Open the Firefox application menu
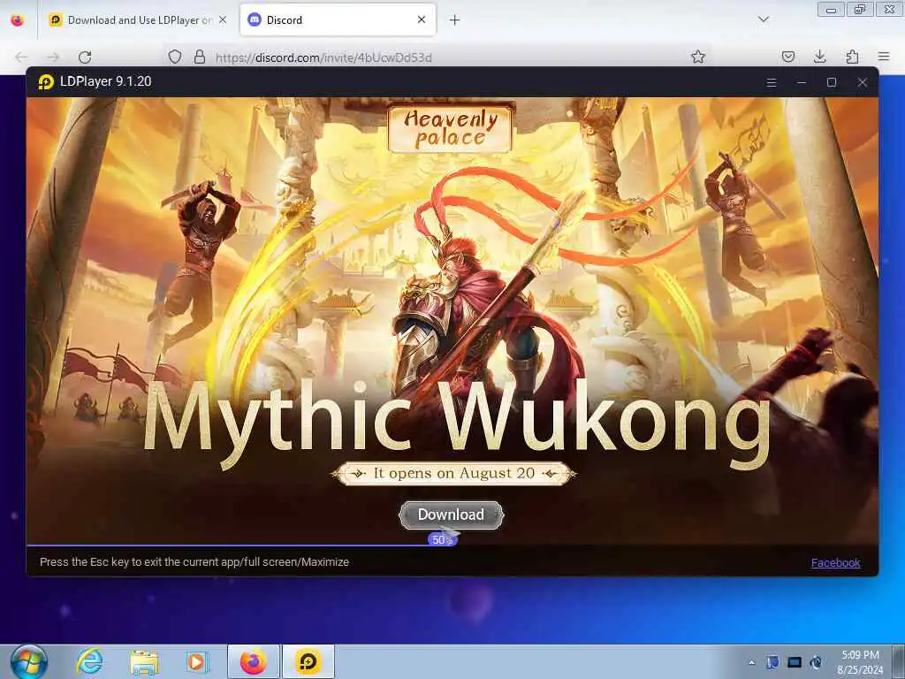The height and width of the screenshot is (679, 905). click(884, 57)
